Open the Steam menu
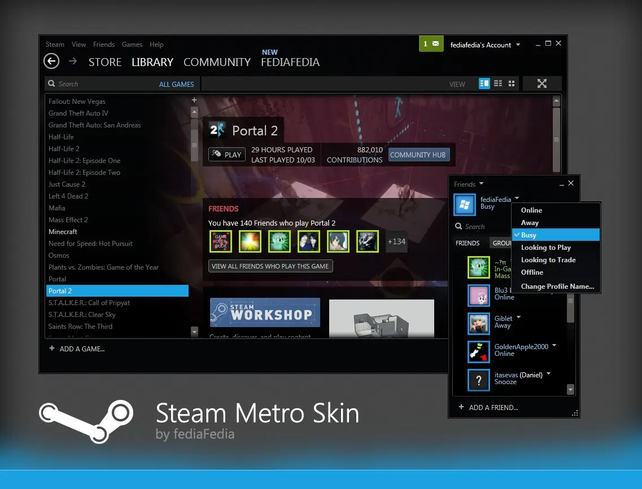The image size is (642, 489). coord(55,44)
